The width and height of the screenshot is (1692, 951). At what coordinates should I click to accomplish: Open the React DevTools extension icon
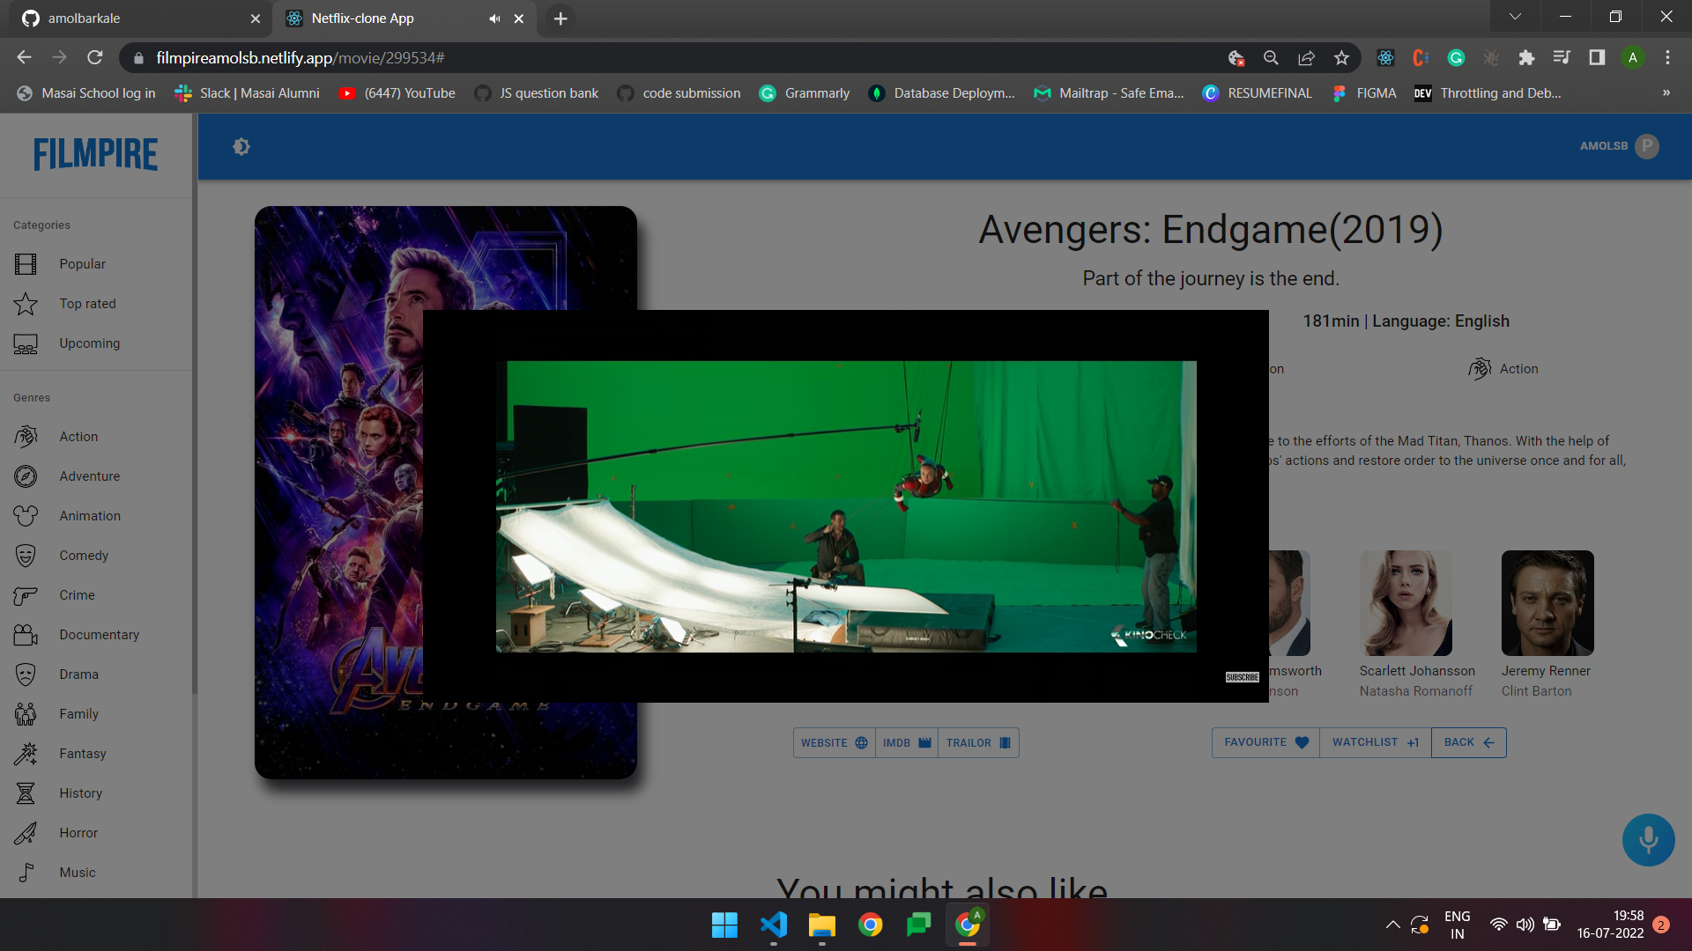1385,58
